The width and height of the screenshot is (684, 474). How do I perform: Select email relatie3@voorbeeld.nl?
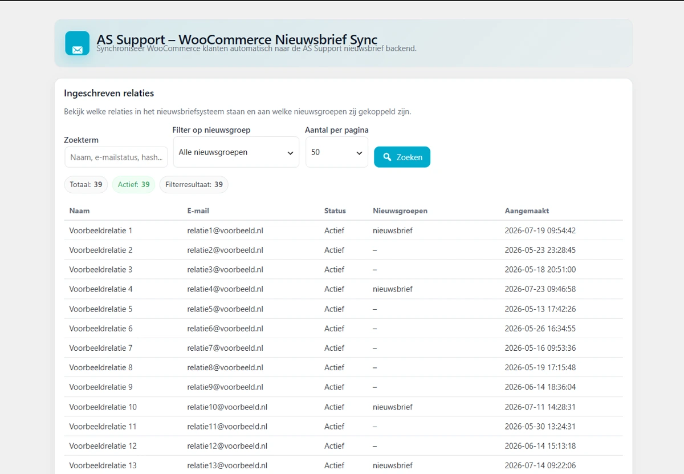[x=225, y=269]
